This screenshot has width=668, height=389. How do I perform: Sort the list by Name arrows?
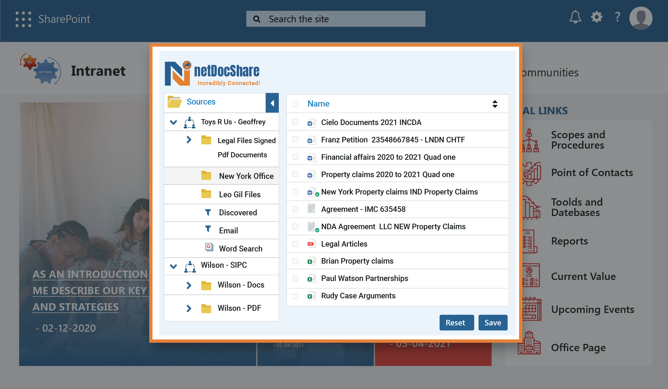(495, 104)
